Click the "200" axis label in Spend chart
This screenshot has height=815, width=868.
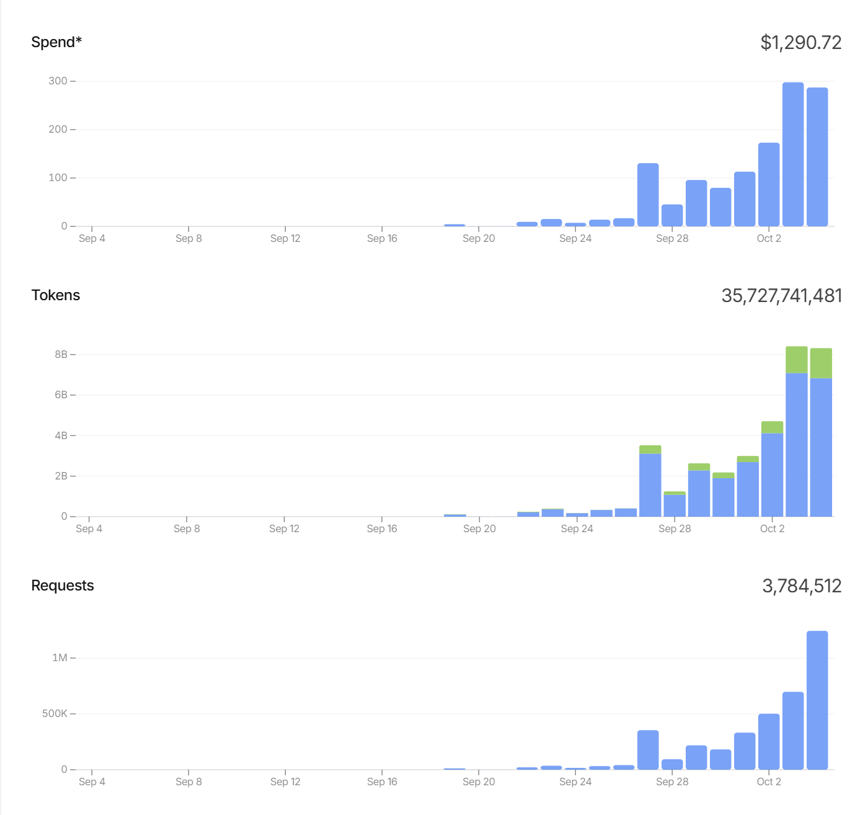(x=58, y=130)
